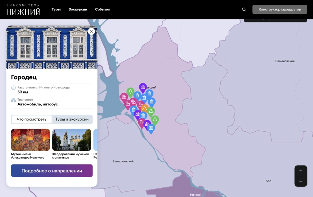This screenshot has width=313, height=197.
Task: Open the Музей имени Александра Невского thumbnail
Action: pyautogui.click(x=30, y=140)
